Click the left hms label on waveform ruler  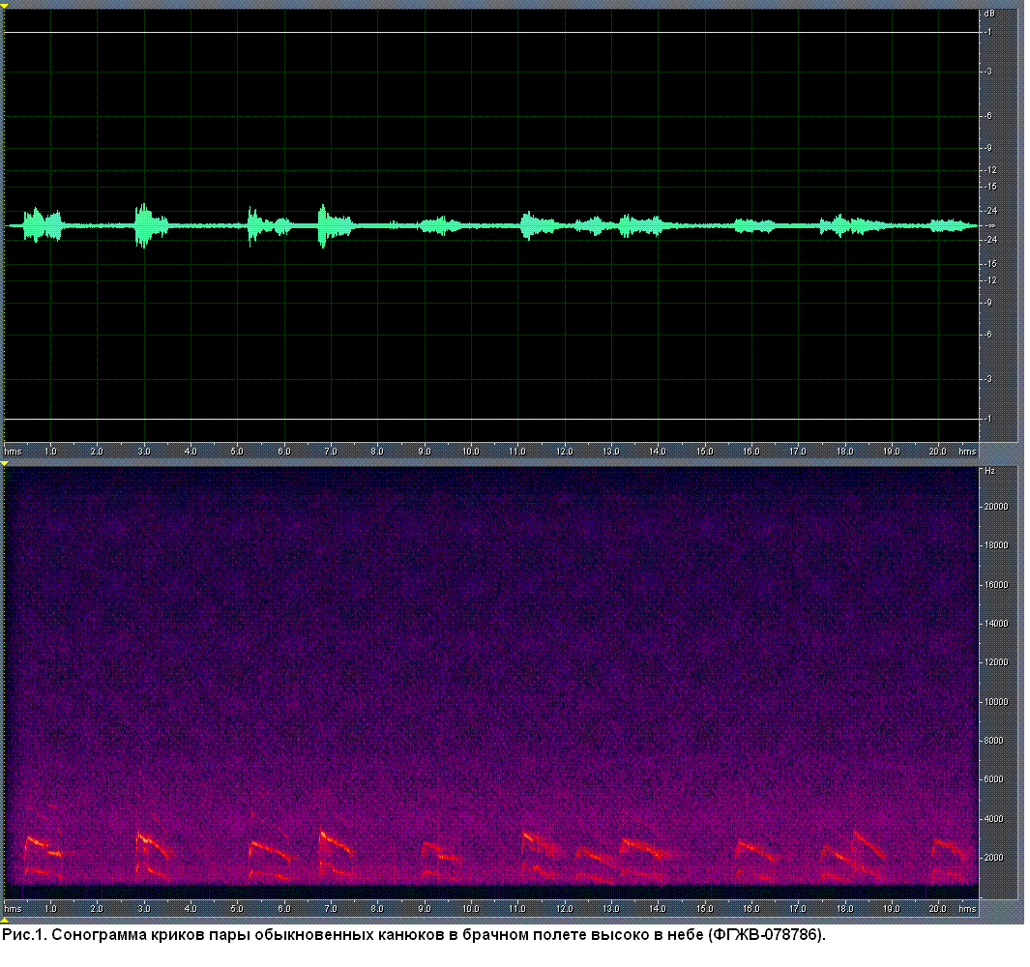tap(14, 452)
